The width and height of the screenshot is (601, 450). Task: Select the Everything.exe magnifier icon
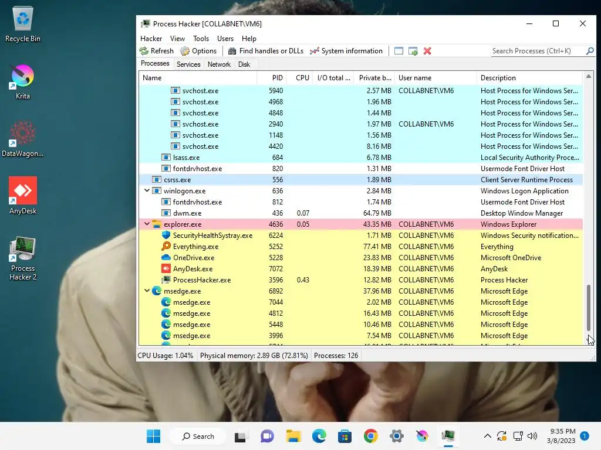(166, 247)
